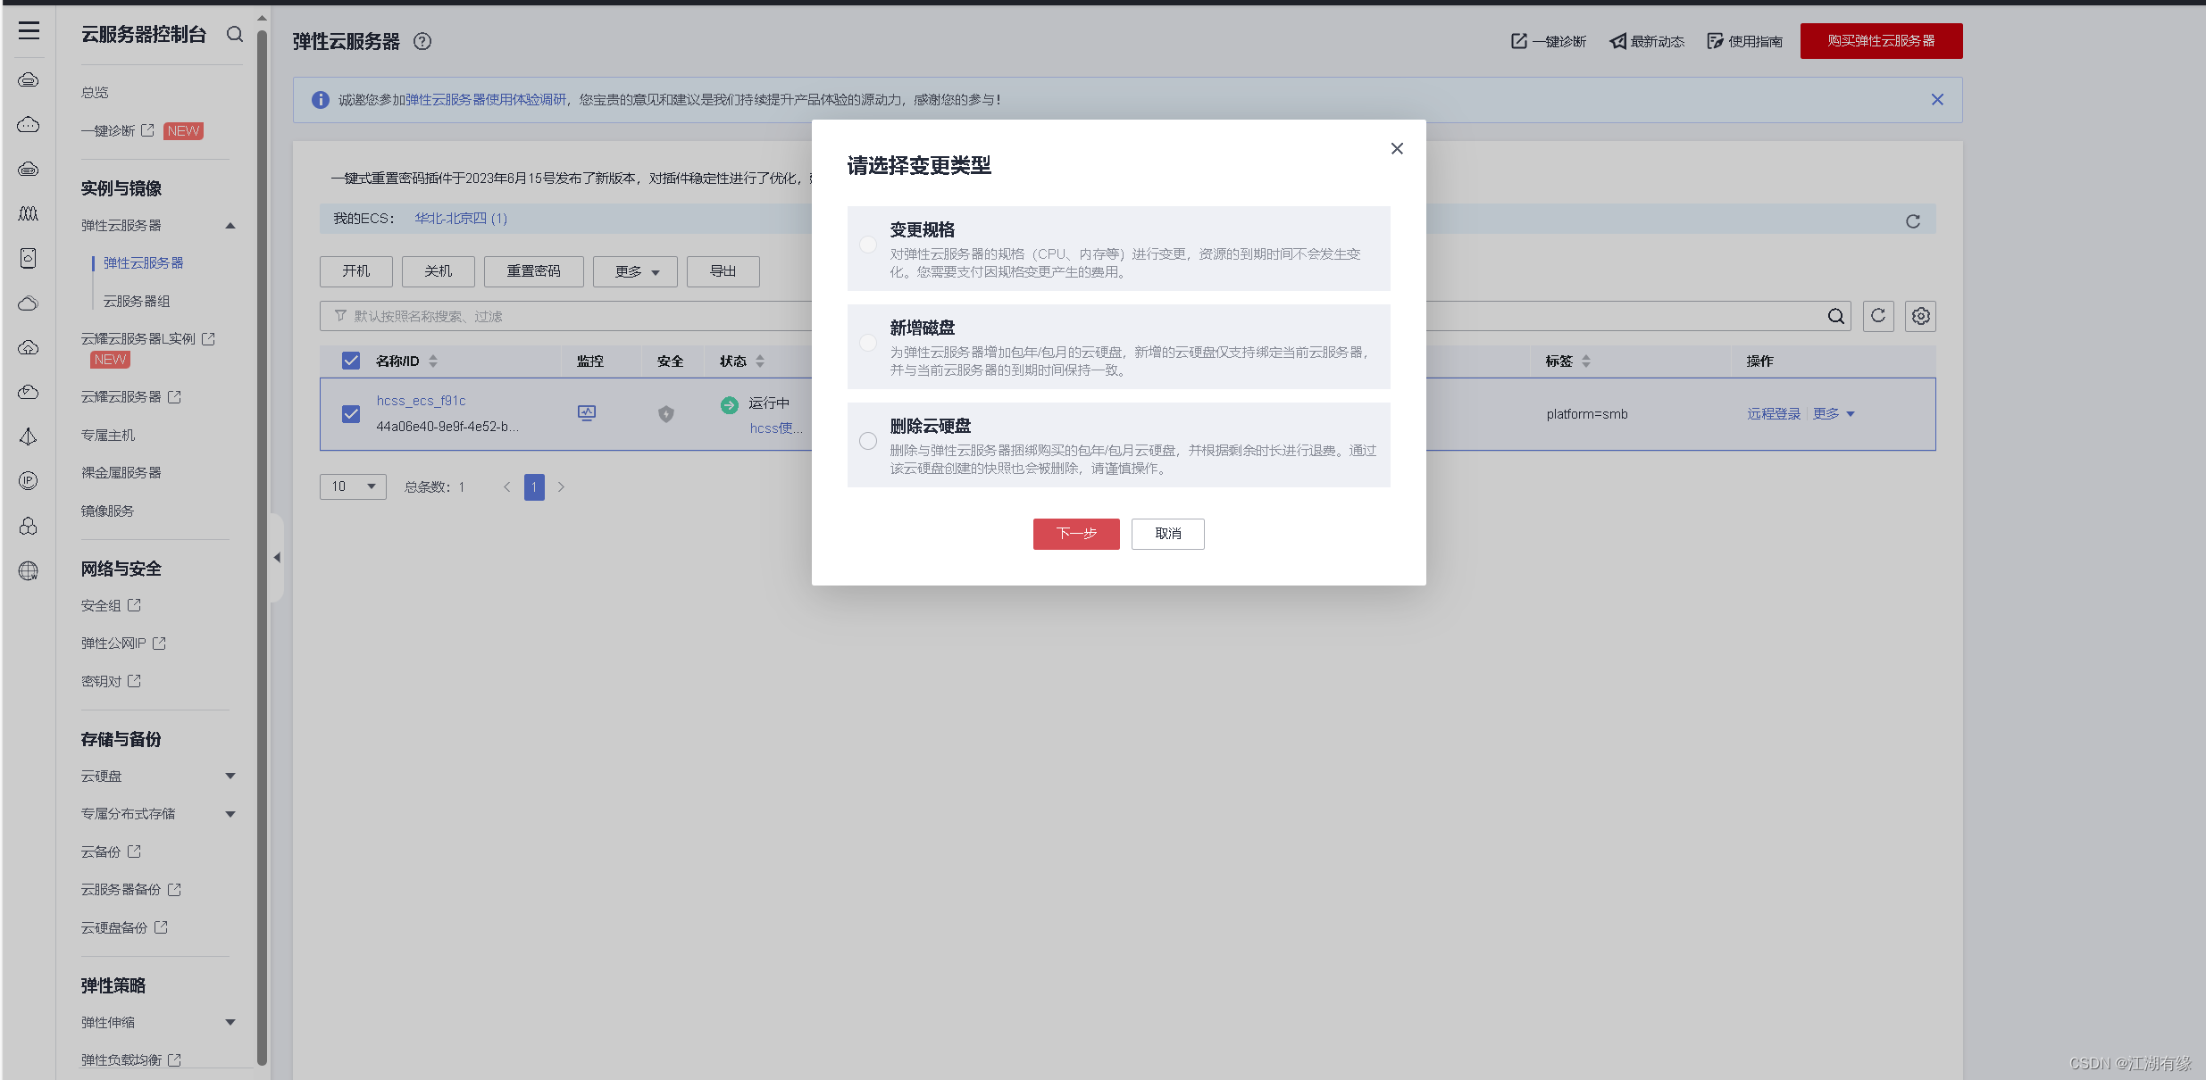Click the table settings gear icon
Screen dimensions: 2206x1080
(1920, 316)
